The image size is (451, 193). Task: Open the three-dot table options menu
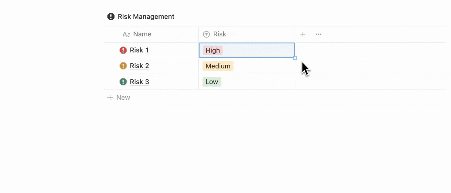pos(318,34)
